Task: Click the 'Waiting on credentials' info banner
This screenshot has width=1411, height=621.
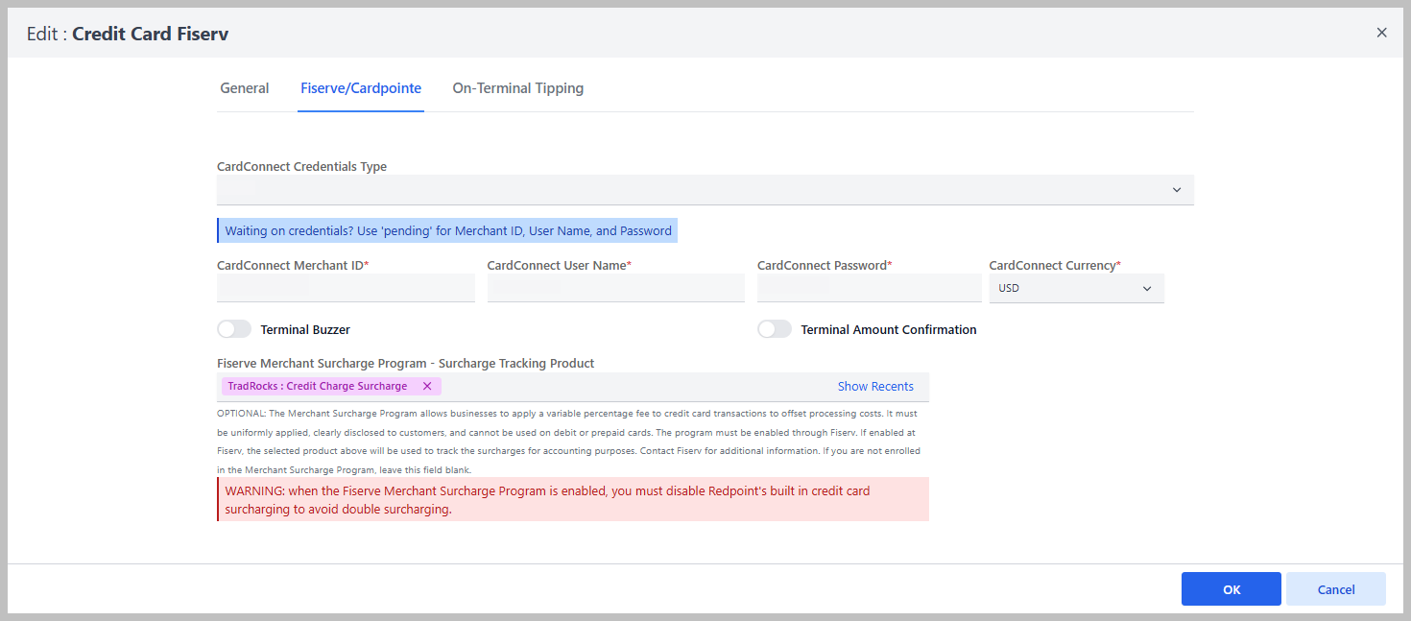Action: pos(447,231)
